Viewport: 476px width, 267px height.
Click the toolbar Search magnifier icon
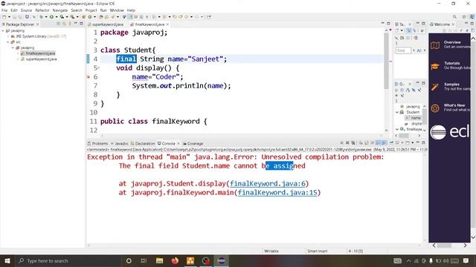click(x=454, y=17)
